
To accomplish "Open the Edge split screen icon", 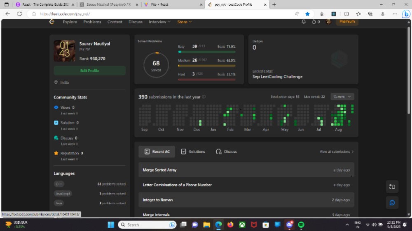I will point(346,14).
